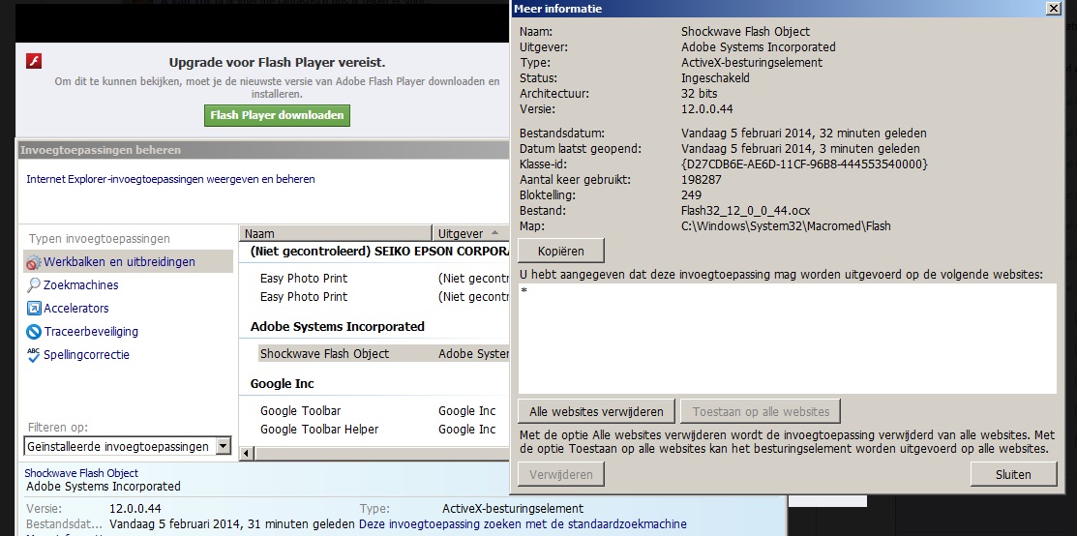Click the Map path C:\Windows\System32\Macromed\Flash
This screenshot has width=1077, height=536.
786,225
